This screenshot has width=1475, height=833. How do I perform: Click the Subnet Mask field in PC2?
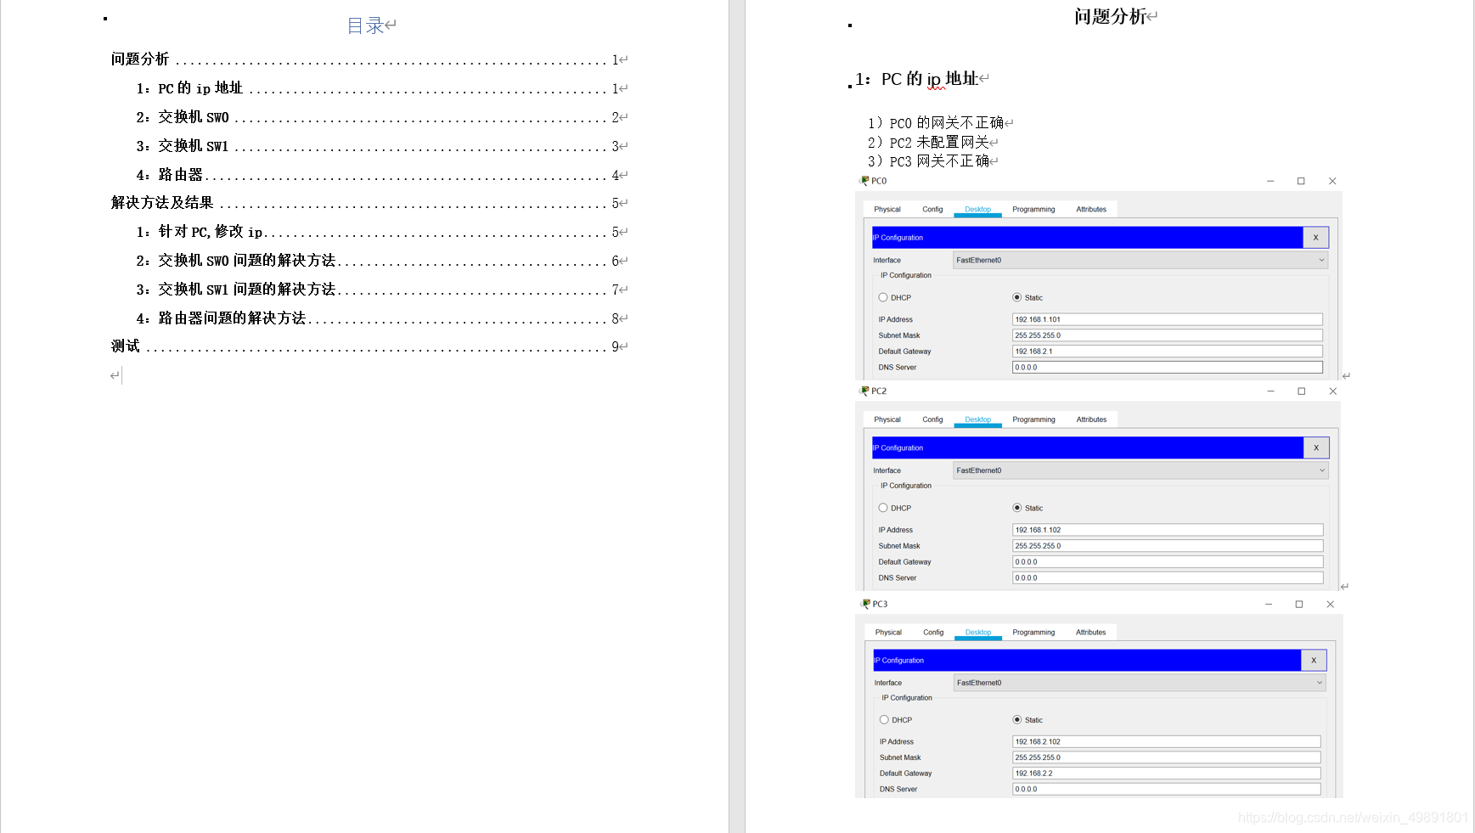tap(1168, 546)
